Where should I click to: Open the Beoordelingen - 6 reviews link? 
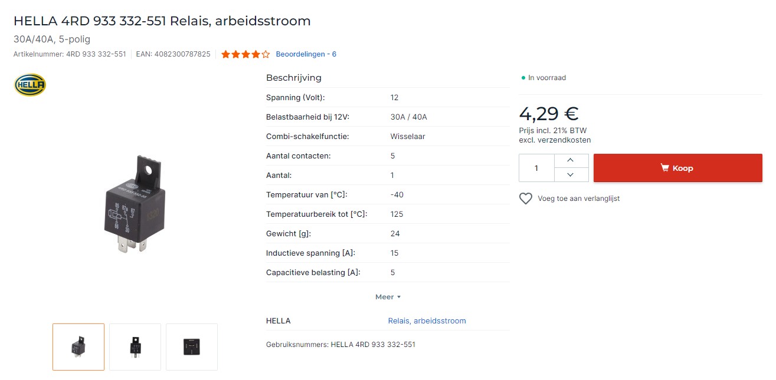[x=306, y=54]
